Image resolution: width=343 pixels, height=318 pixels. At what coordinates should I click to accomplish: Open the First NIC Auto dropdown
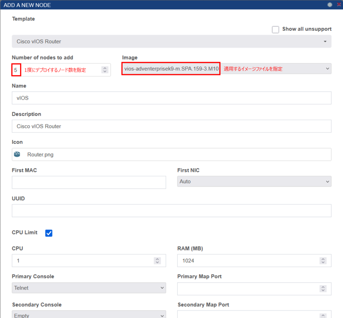254,181
